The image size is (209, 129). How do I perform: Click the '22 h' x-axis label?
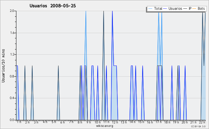click(202, 122)
